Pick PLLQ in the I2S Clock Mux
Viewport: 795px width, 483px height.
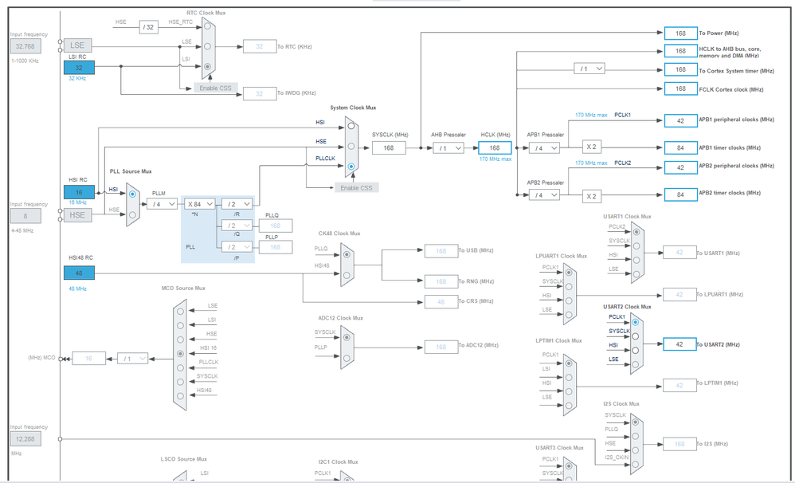pyautogui.click(x=636, y=436)
